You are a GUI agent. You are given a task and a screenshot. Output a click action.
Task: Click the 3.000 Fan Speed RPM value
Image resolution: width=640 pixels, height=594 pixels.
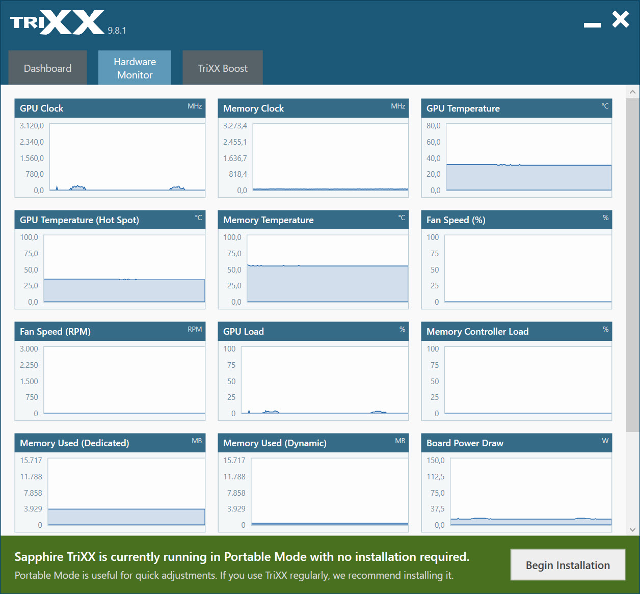click(x=29, y=349)
